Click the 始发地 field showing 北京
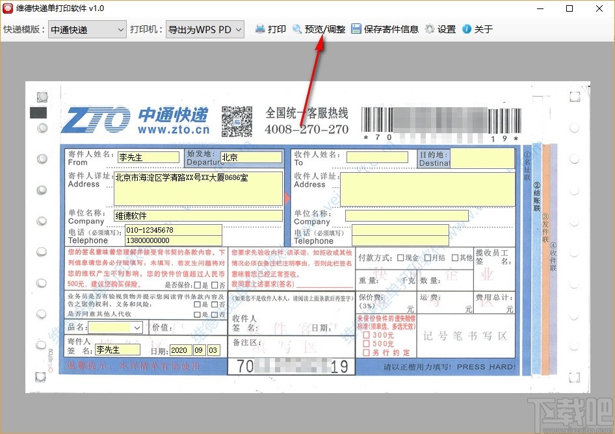Screen dimensions: 615x434 pos(252,157)
